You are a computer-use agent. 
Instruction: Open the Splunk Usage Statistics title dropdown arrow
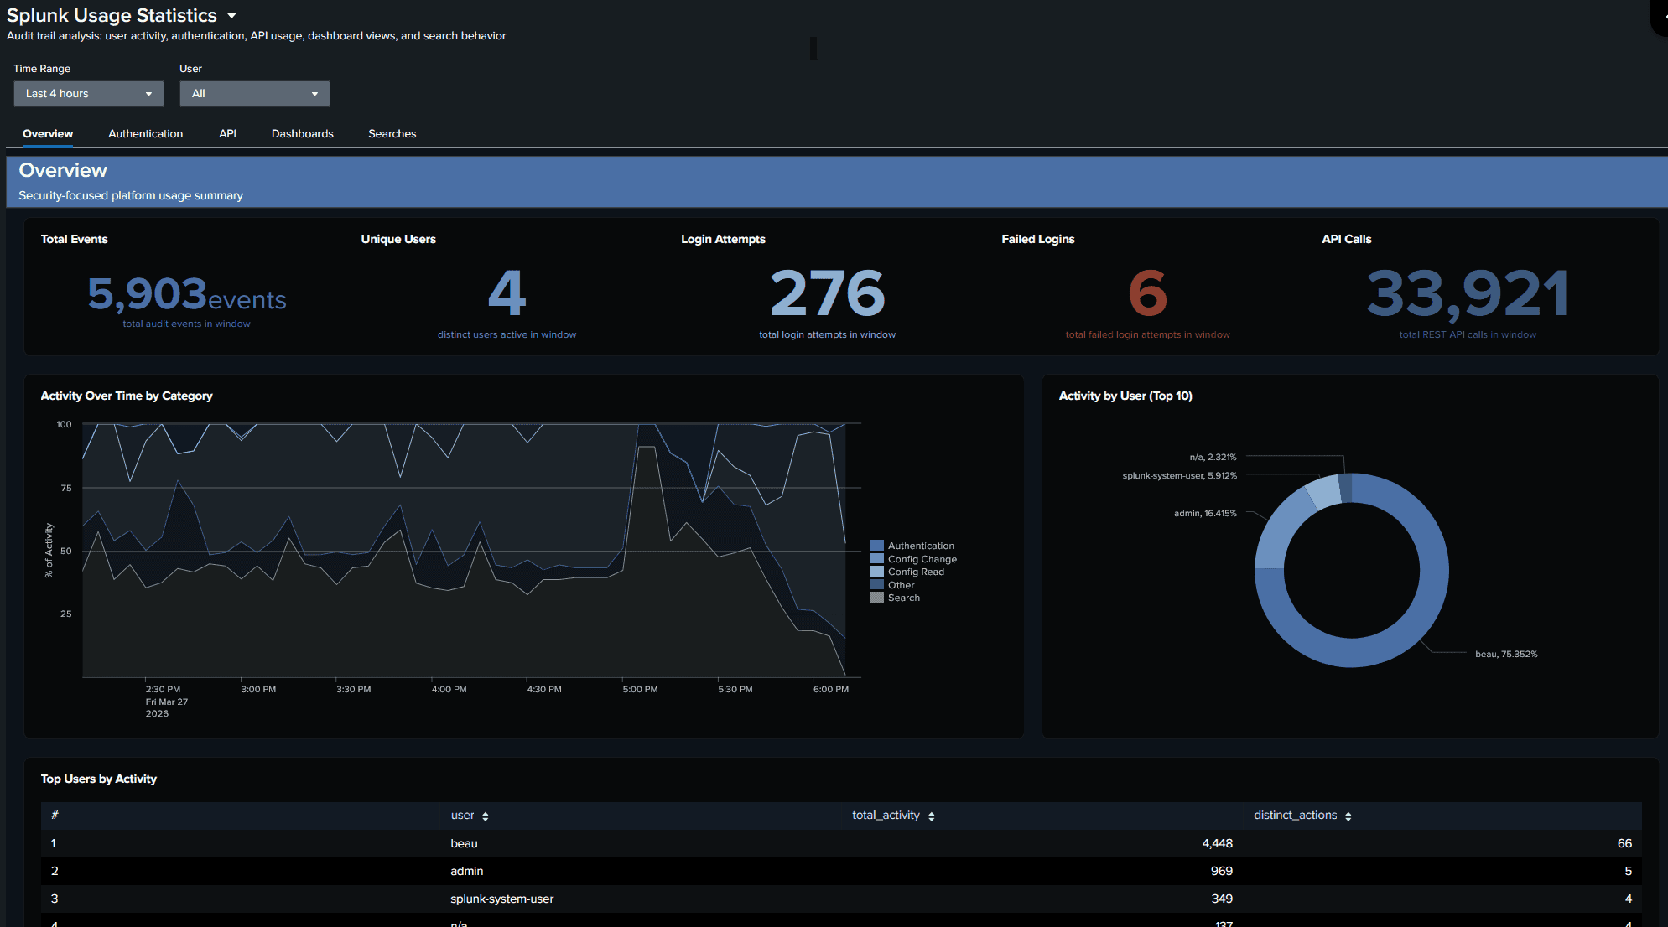(x=231, y=15)
